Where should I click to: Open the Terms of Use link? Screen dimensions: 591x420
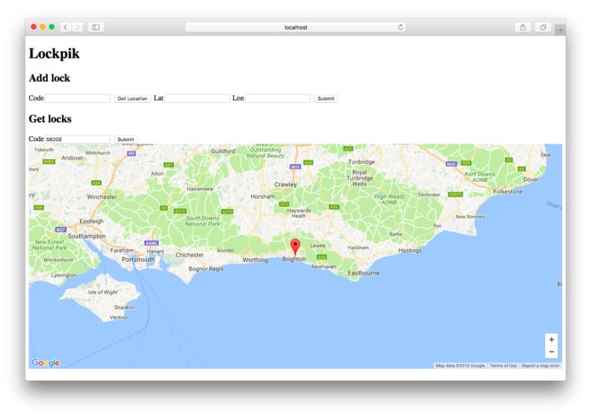click(x=503, y=366)
